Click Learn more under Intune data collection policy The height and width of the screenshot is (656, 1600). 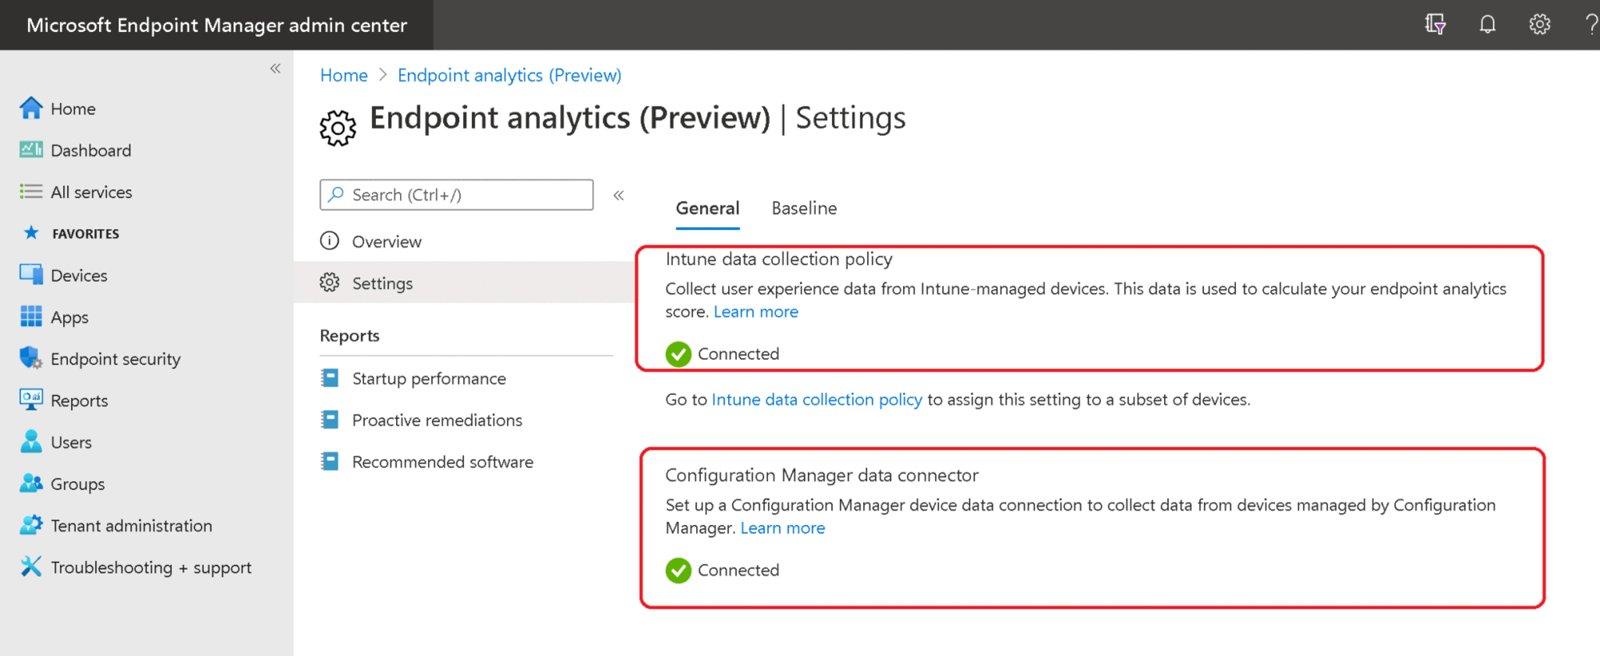click(x=755, y=312)
